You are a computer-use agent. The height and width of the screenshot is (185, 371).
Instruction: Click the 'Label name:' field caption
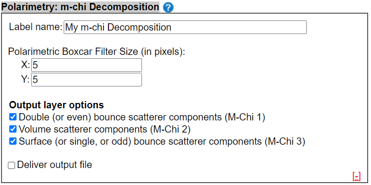coord(35,27)
